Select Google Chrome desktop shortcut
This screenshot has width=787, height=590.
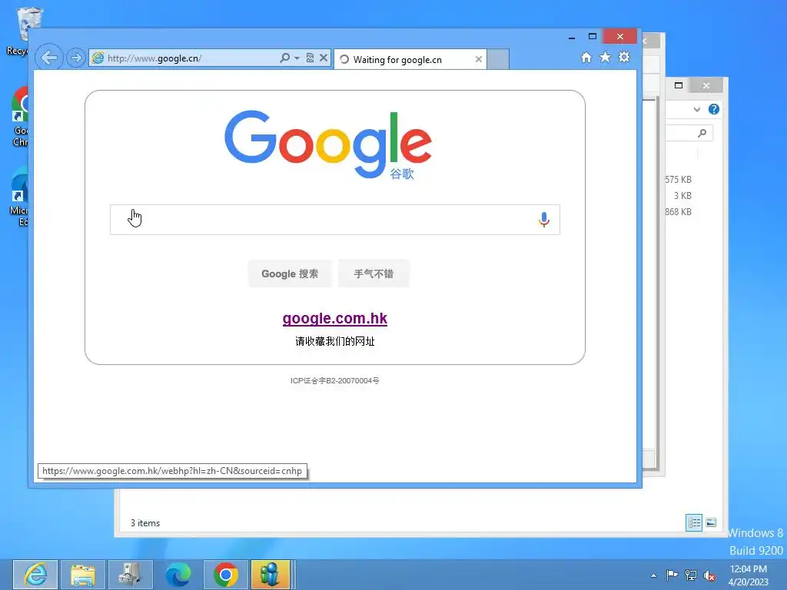(x=19, y=117)
